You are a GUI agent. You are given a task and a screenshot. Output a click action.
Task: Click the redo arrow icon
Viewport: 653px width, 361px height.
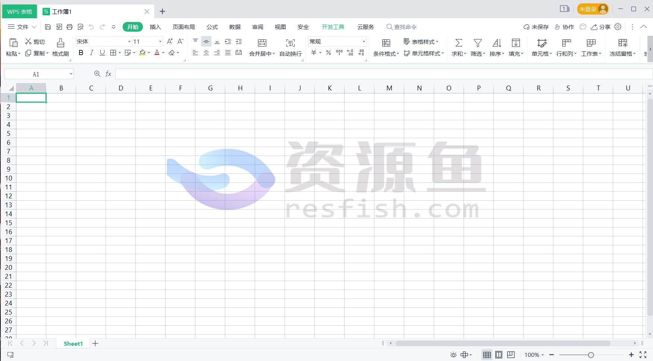tap(102, 27)
